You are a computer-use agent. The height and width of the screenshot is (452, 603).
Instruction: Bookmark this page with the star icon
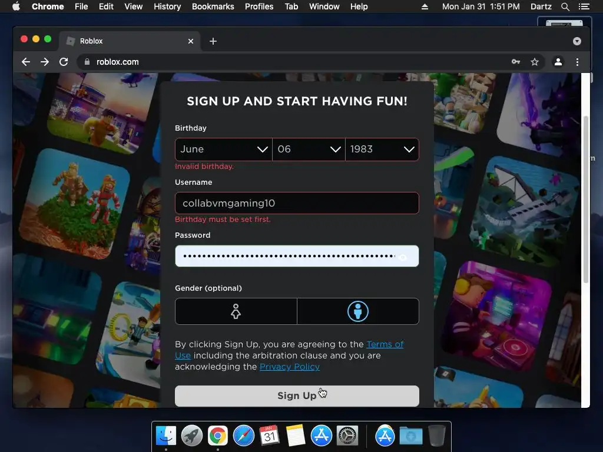[535, 62]
